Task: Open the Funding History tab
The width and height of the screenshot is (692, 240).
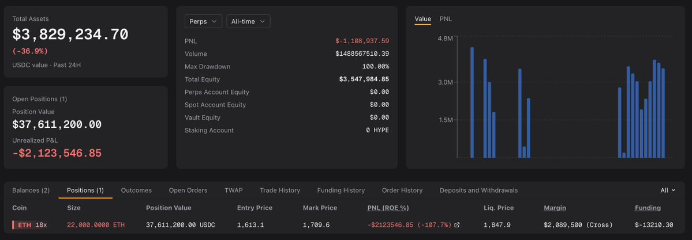Action: pos(341,191)
